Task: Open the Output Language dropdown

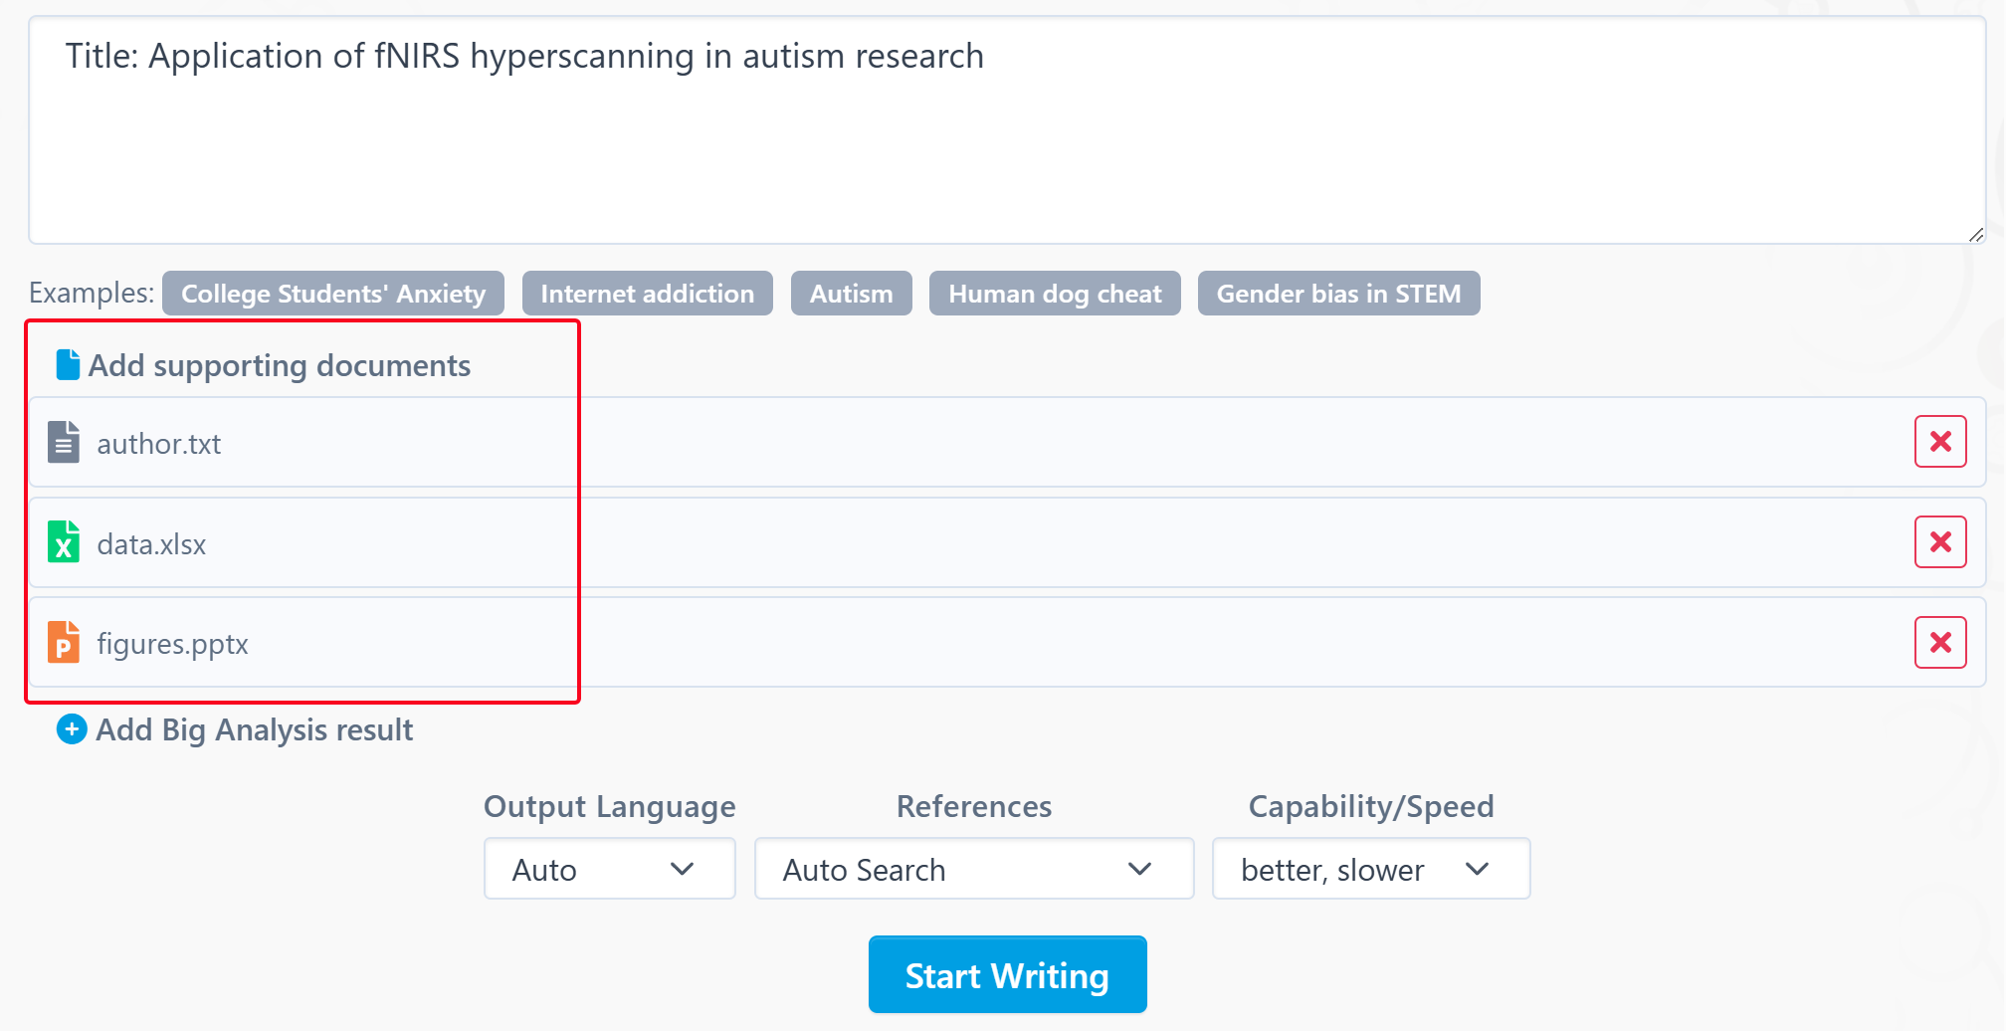Action: [609, 869]
